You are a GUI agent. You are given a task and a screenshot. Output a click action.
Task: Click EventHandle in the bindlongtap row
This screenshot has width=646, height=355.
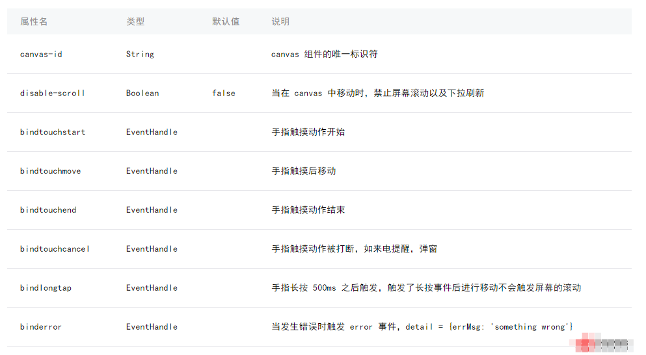pos(152,288)
